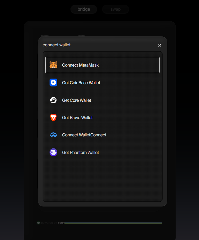Choose Connect MetaMask option
The height and width of the screenshot is (240, 199).
[102, 65]
